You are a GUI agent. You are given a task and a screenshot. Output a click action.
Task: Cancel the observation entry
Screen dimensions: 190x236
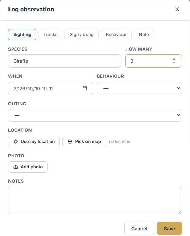click(139, 229)
